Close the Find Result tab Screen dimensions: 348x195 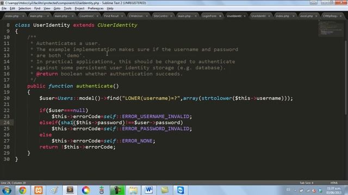point(122,16)
